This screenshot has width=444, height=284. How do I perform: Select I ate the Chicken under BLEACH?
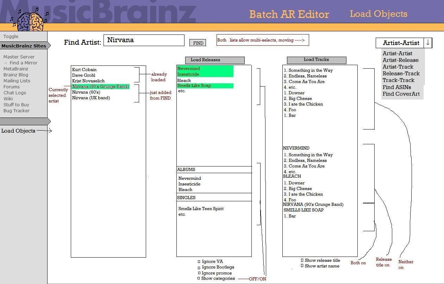pyautogui.click(x=303, y=194)
